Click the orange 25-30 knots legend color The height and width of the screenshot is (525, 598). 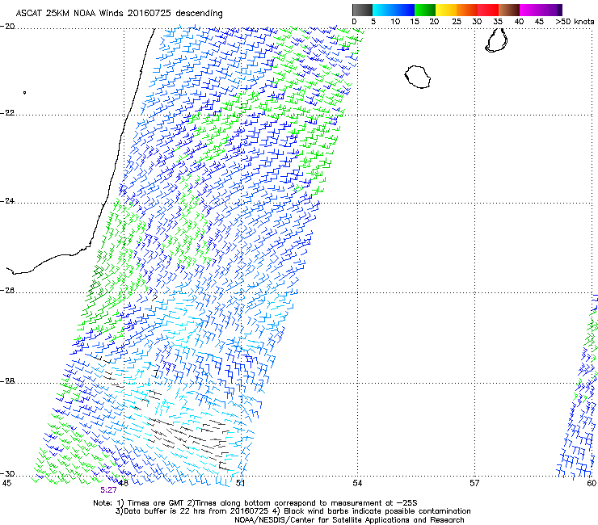point(467,10)
